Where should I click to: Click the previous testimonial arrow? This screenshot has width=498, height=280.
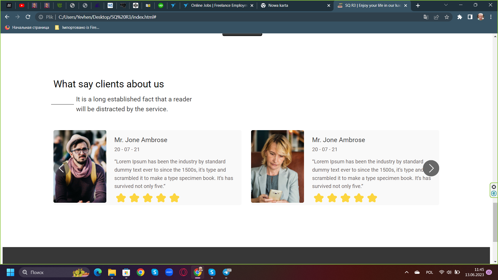point(61,168)
